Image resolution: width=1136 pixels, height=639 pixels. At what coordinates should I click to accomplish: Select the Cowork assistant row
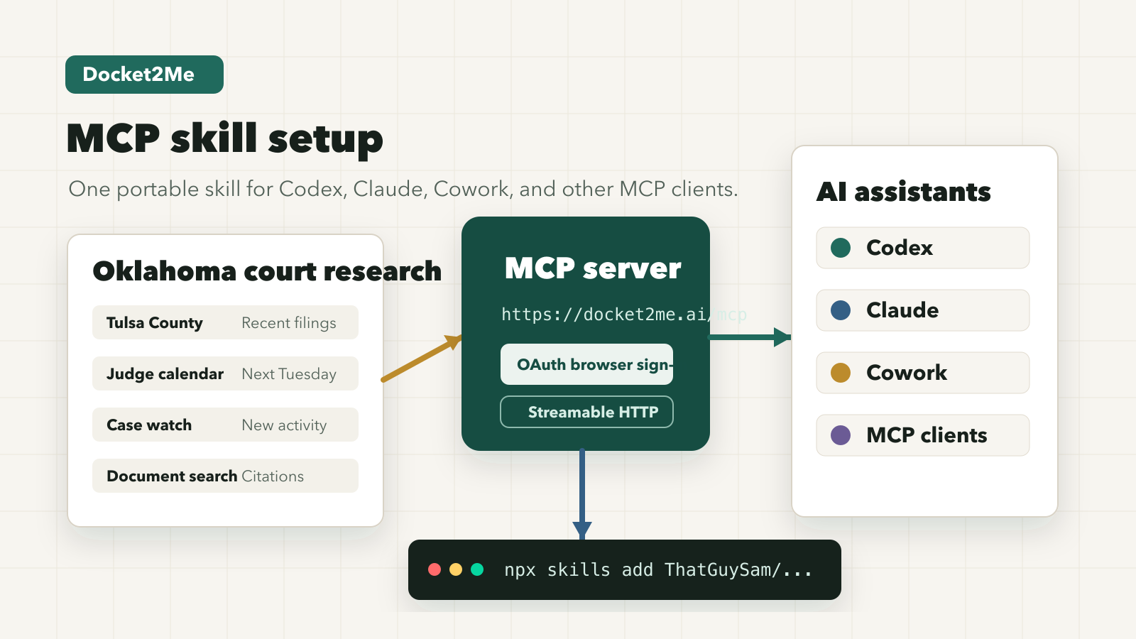[x=923, y=373]
